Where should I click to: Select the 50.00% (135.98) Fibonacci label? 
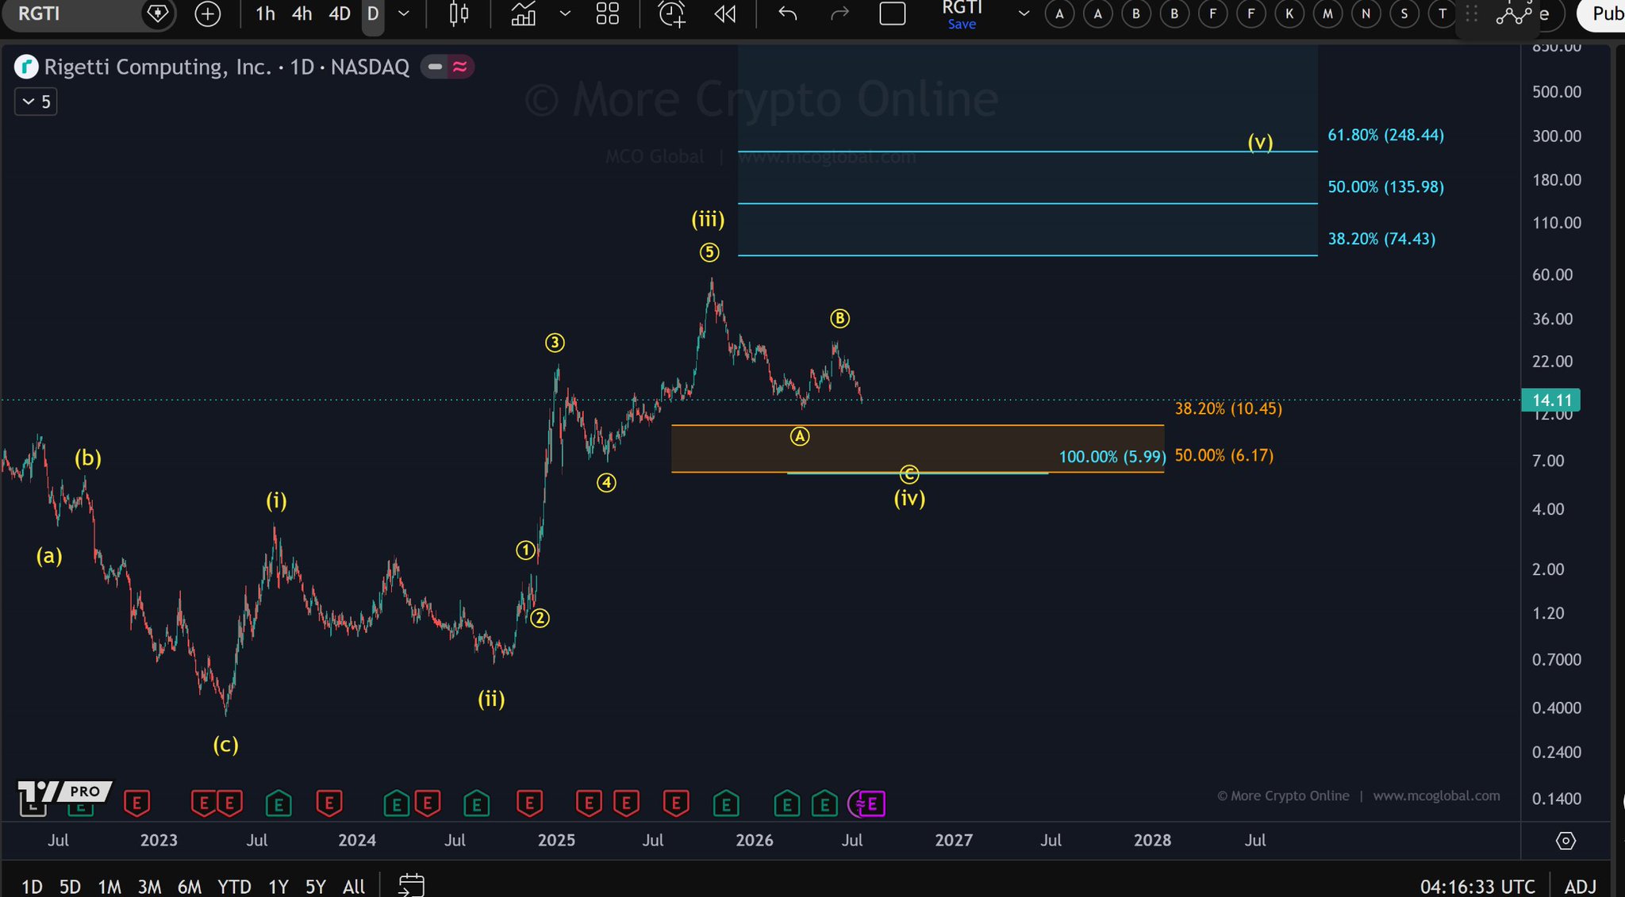coord(1385,187)
